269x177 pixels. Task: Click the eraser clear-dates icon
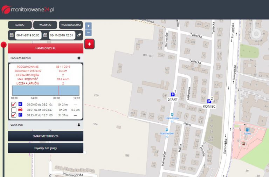coord(79,35)
